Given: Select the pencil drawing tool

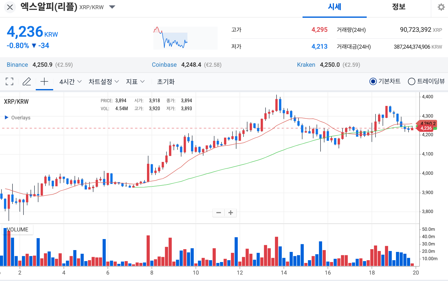Looking at the screenshot, I should (27, 81).
